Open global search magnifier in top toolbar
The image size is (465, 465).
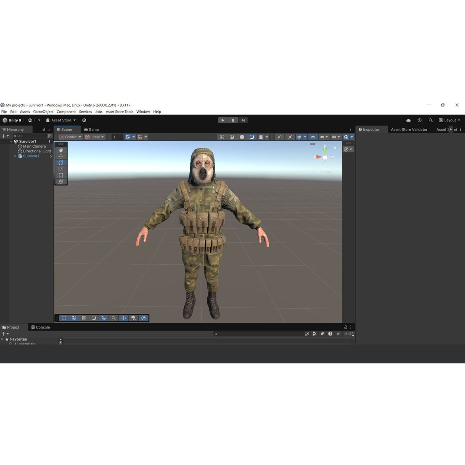431,120
